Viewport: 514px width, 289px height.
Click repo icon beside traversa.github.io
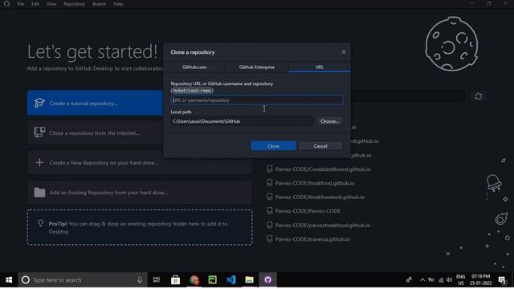(x=270, y=239)
